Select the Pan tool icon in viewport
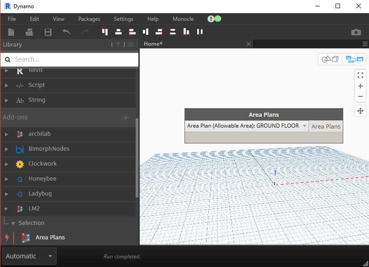 360,111
